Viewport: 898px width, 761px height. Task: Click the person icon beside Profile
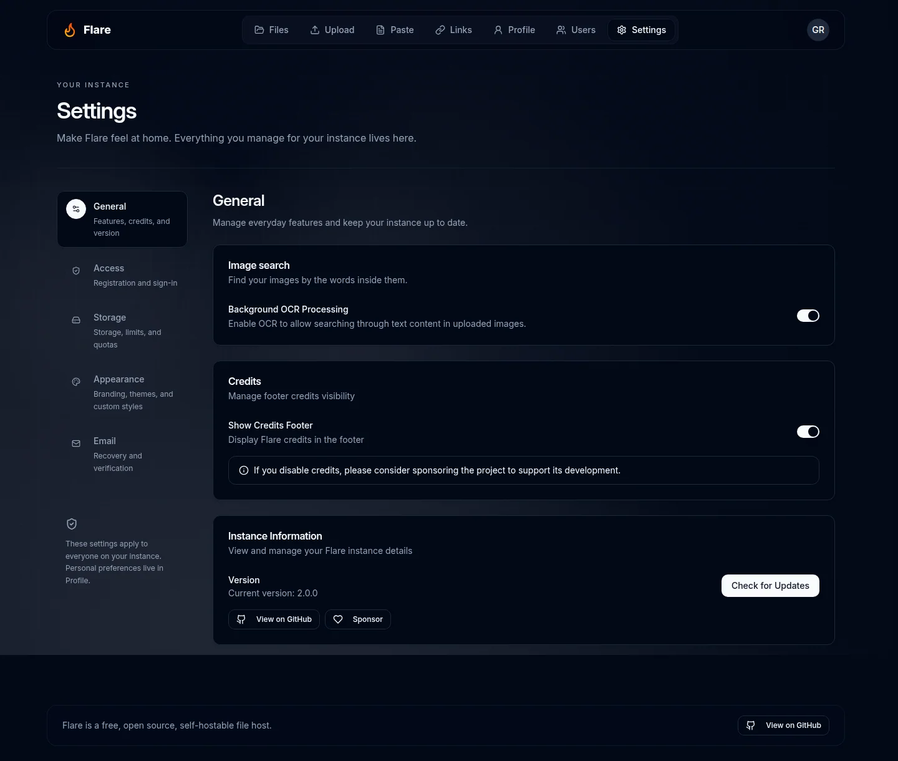pos(498,30)
